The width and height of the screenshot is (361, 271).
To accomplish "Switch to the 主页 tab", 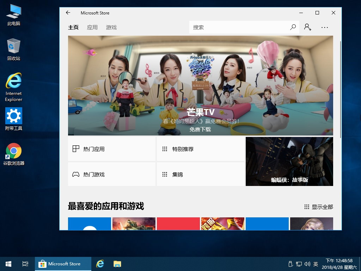I will tap(73, 28).
